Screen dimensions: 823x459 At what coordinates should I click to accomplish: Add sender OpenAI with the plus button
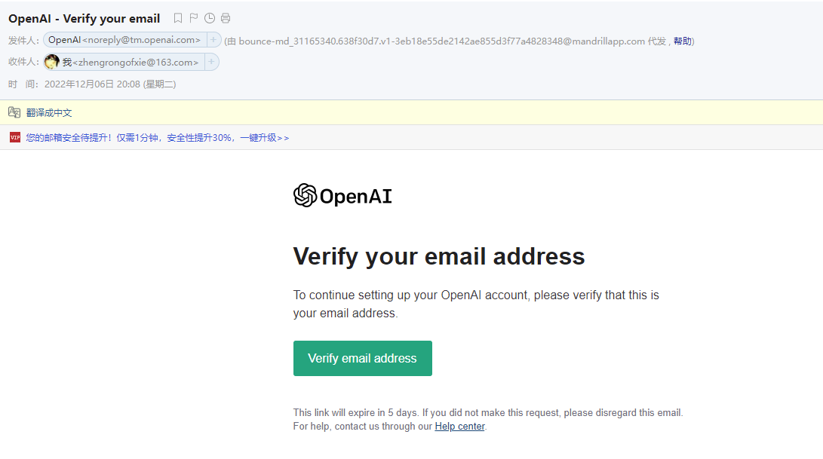tap(213, 40)
